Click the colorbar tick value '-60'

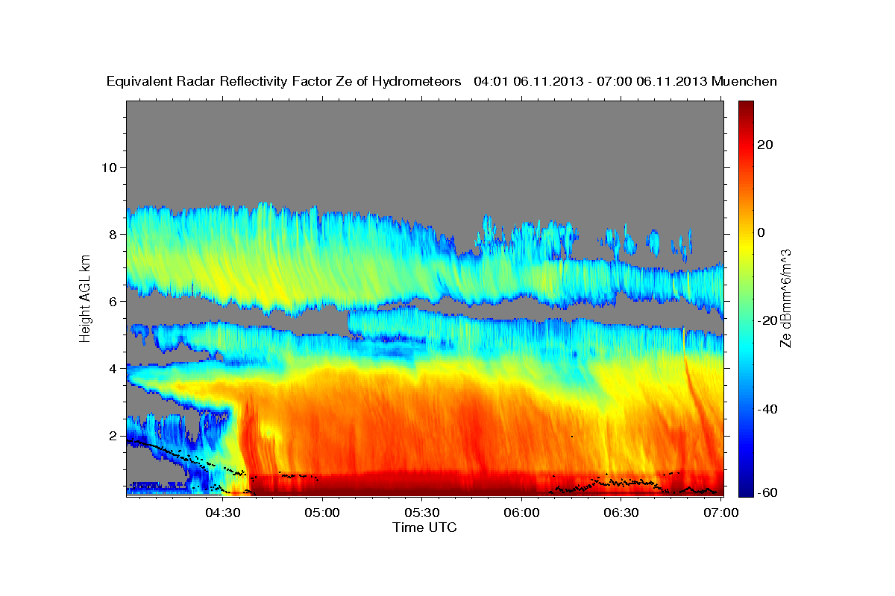(x=766, y=492)
